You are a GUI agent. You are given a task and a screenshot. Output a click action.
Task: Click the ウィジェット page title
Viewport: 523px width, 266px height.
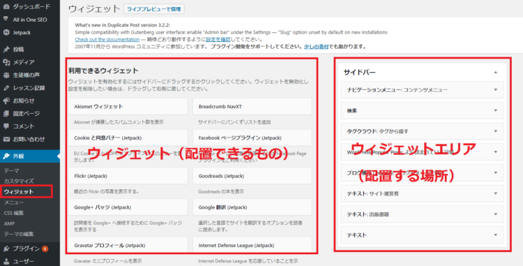[94, 8]
